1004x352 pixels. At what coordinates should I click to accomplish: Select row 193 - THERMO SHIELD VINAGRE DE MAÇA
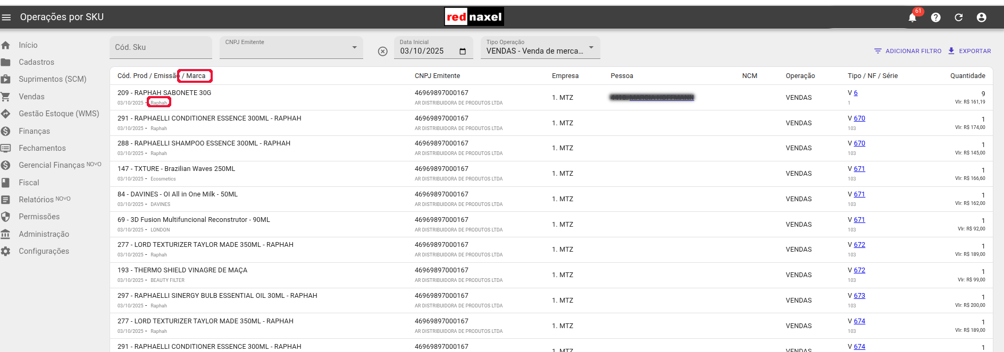pos(551,275)
